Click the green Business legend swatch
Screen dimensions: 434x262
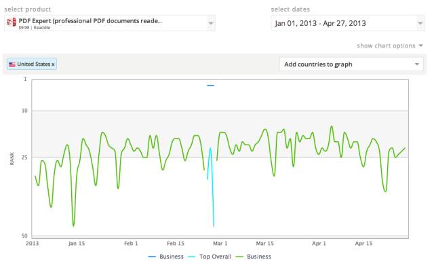pyautogui.click(x=239, y=257)
